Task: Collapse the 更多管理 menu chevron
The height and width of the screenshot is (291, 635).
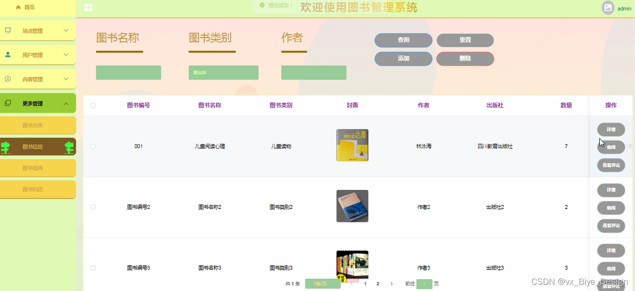Action: coord(66,103)
